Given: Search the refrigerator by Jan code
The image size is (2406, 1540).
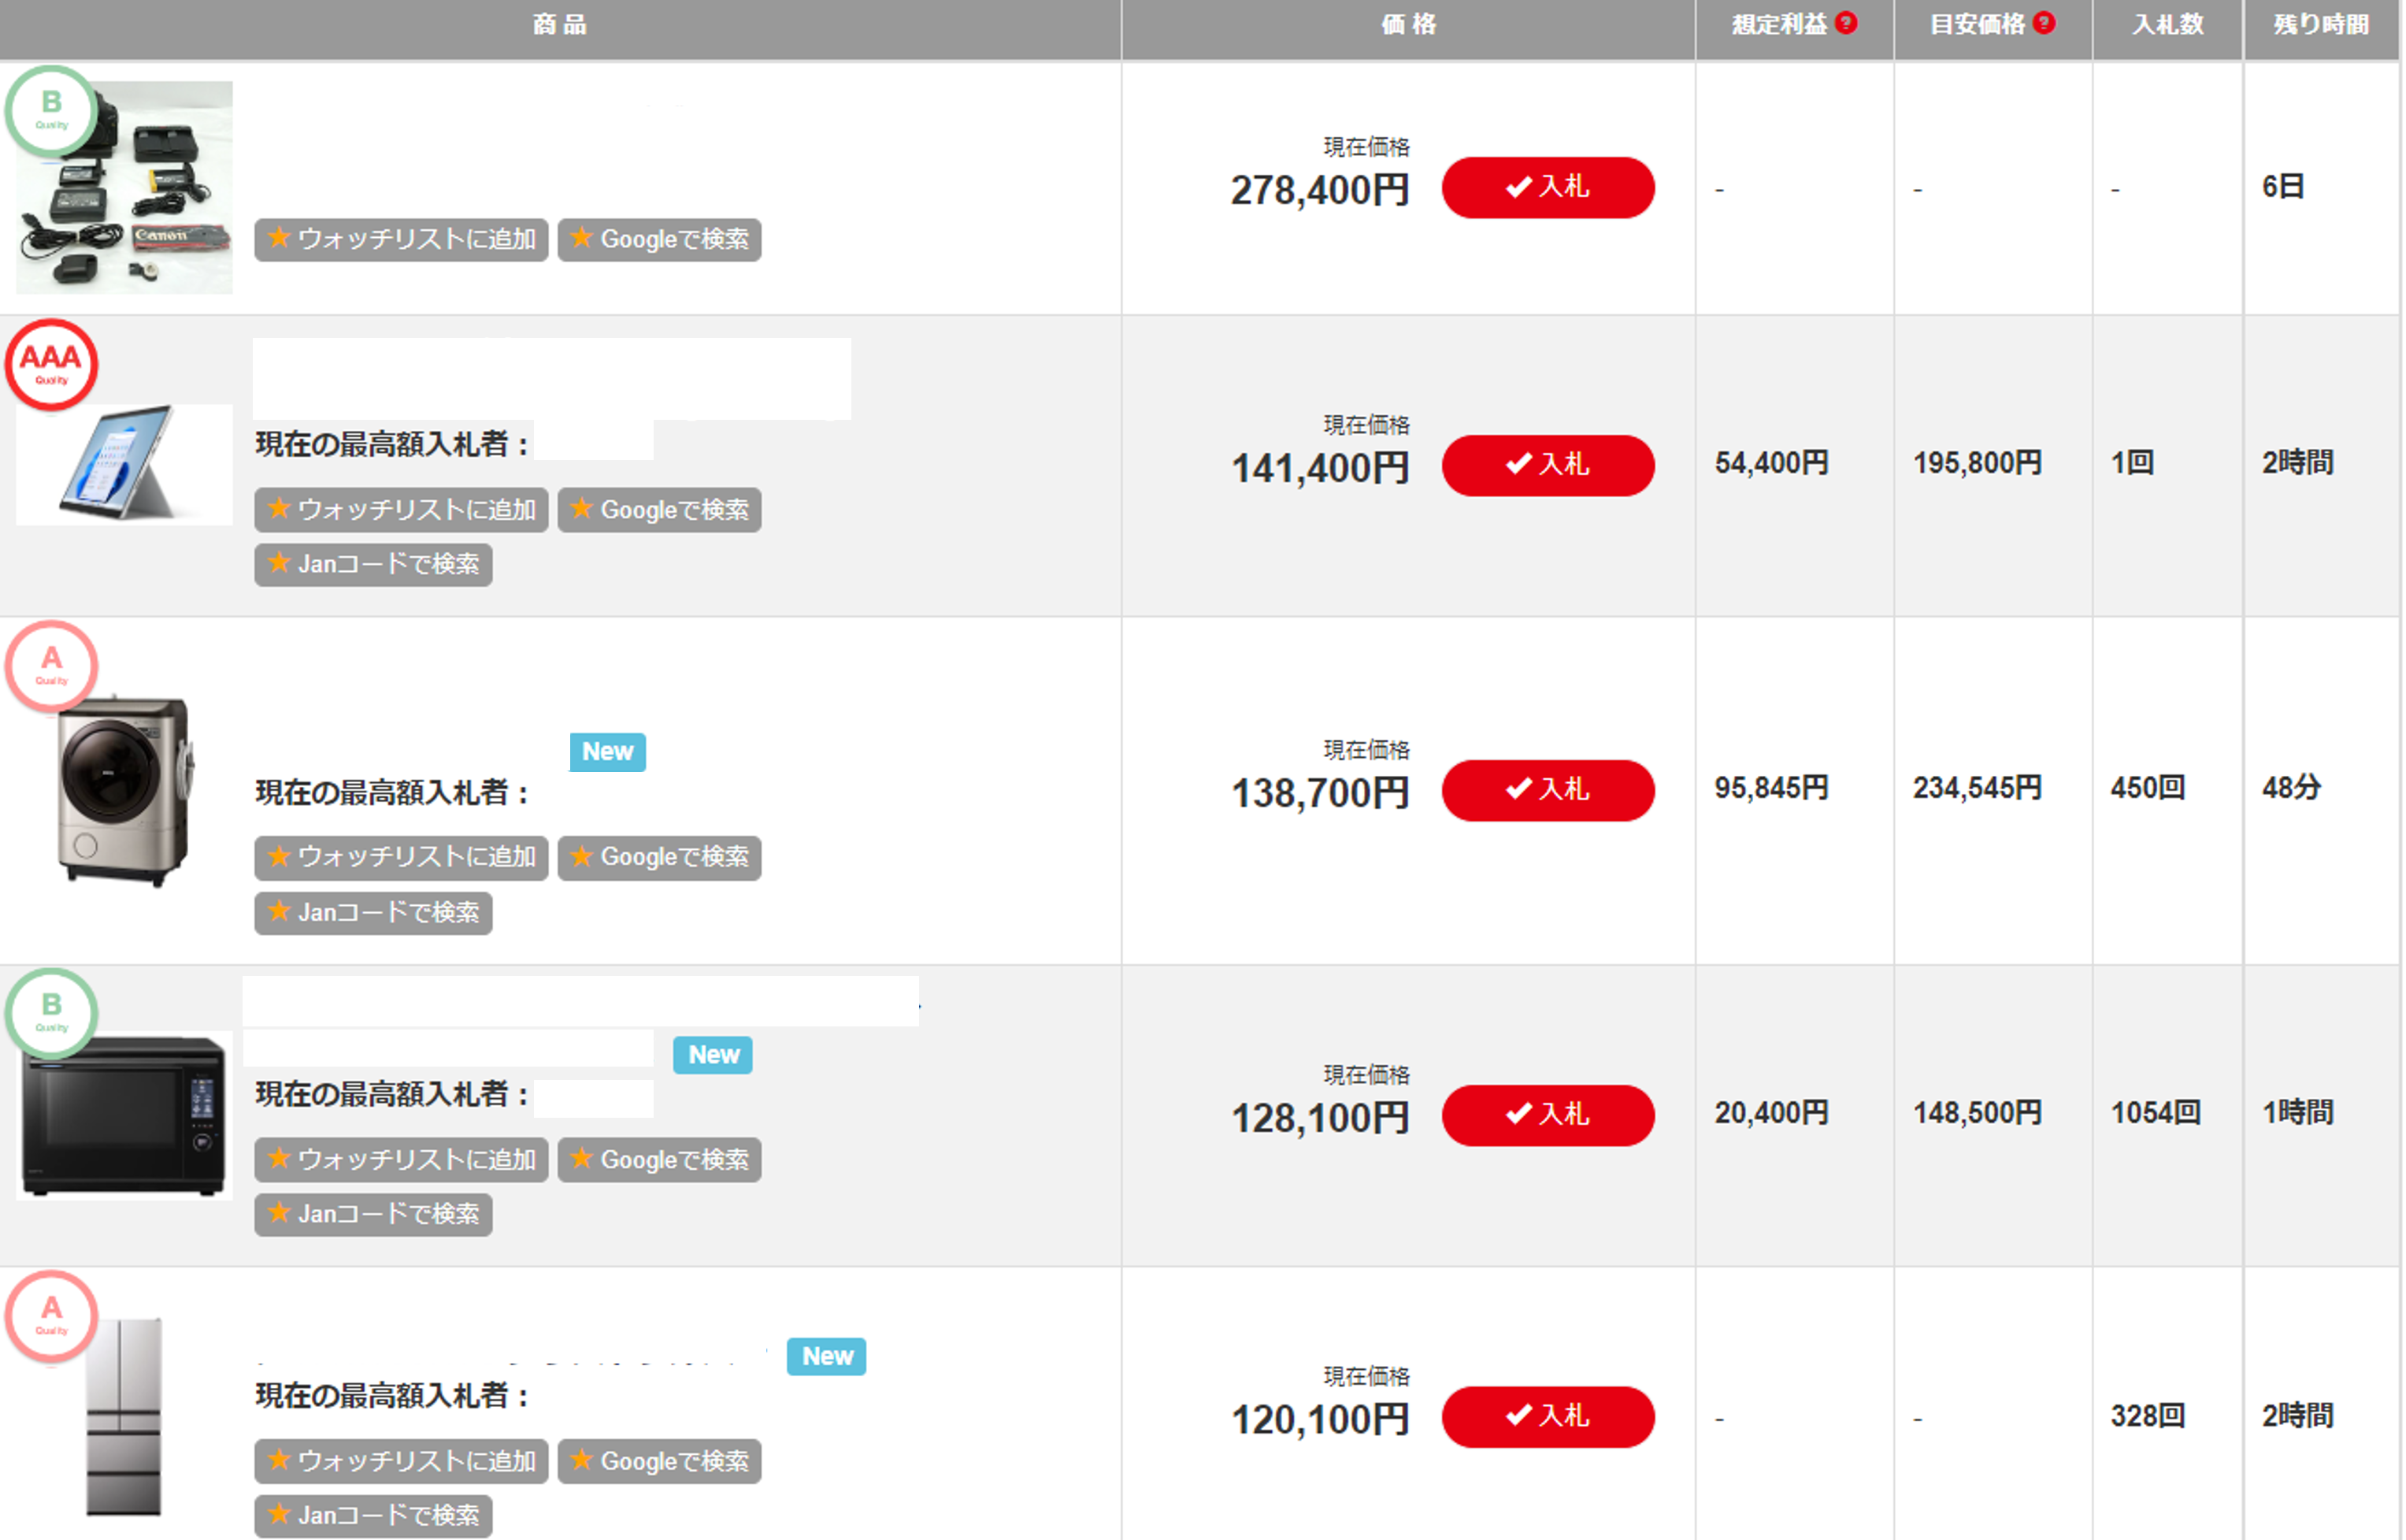Looking at the screenshot, I should 373,1515.
